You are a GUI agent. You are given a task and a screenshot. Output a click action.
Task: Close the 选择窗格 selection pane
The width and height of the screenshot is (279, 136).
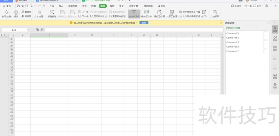pyautogui.click(x=269, y=23)
